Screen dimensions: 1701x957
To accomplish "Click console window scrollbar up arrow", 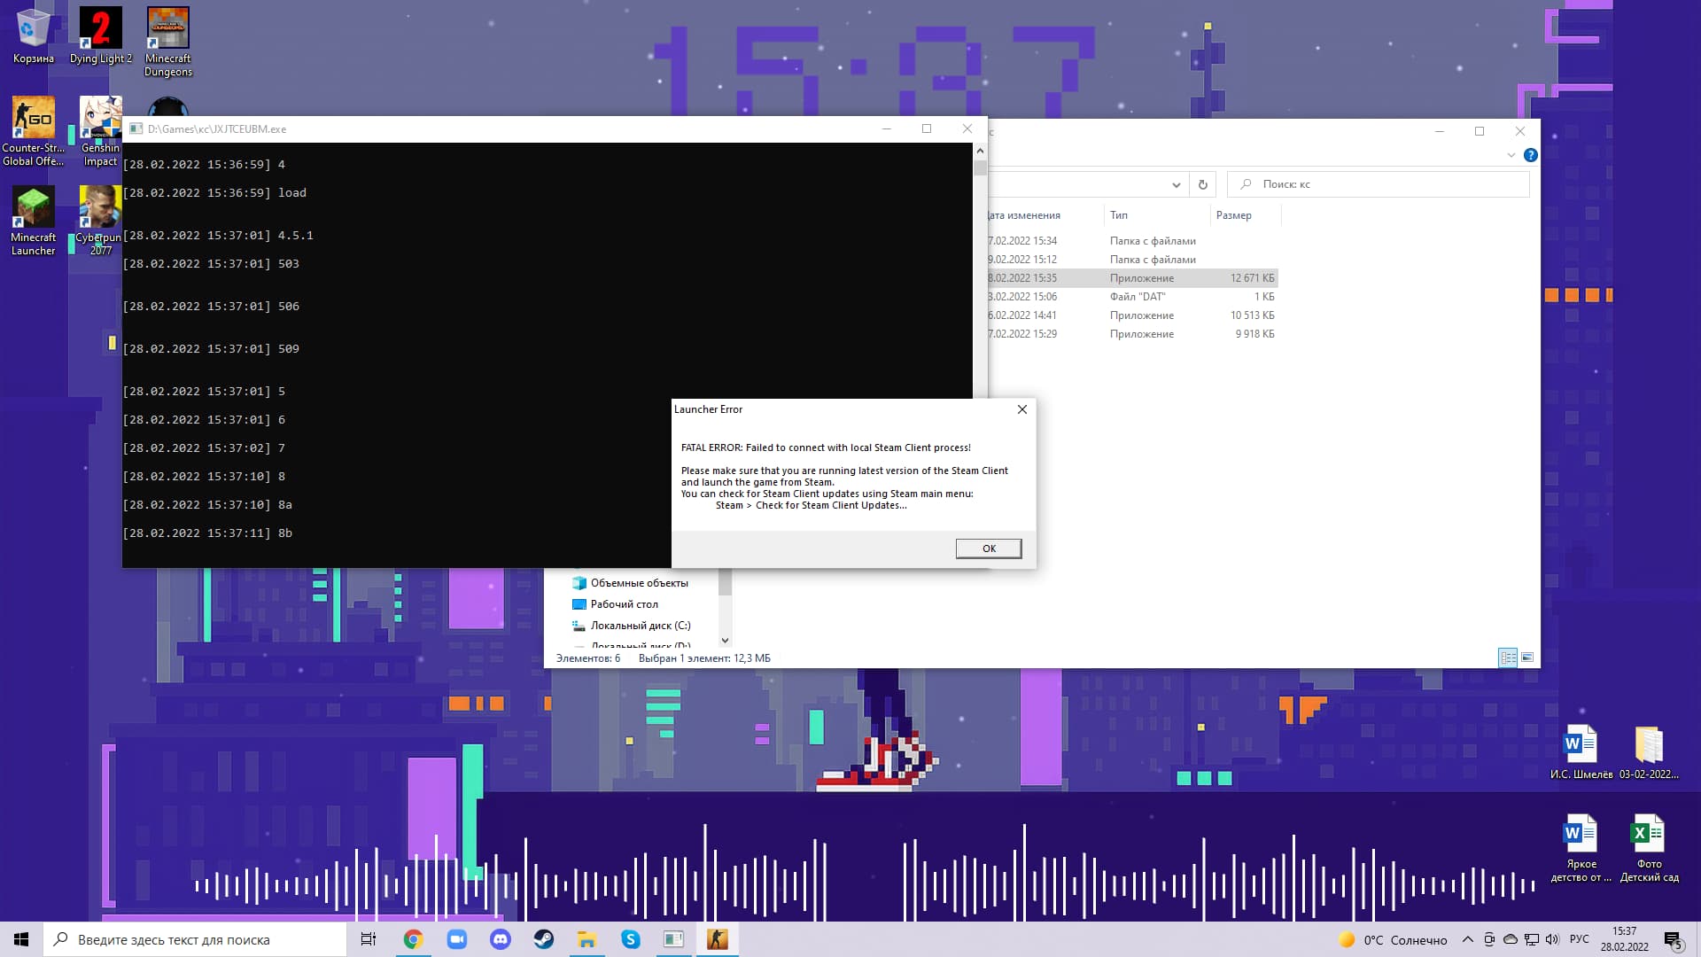I will click(x=980, y=151).
